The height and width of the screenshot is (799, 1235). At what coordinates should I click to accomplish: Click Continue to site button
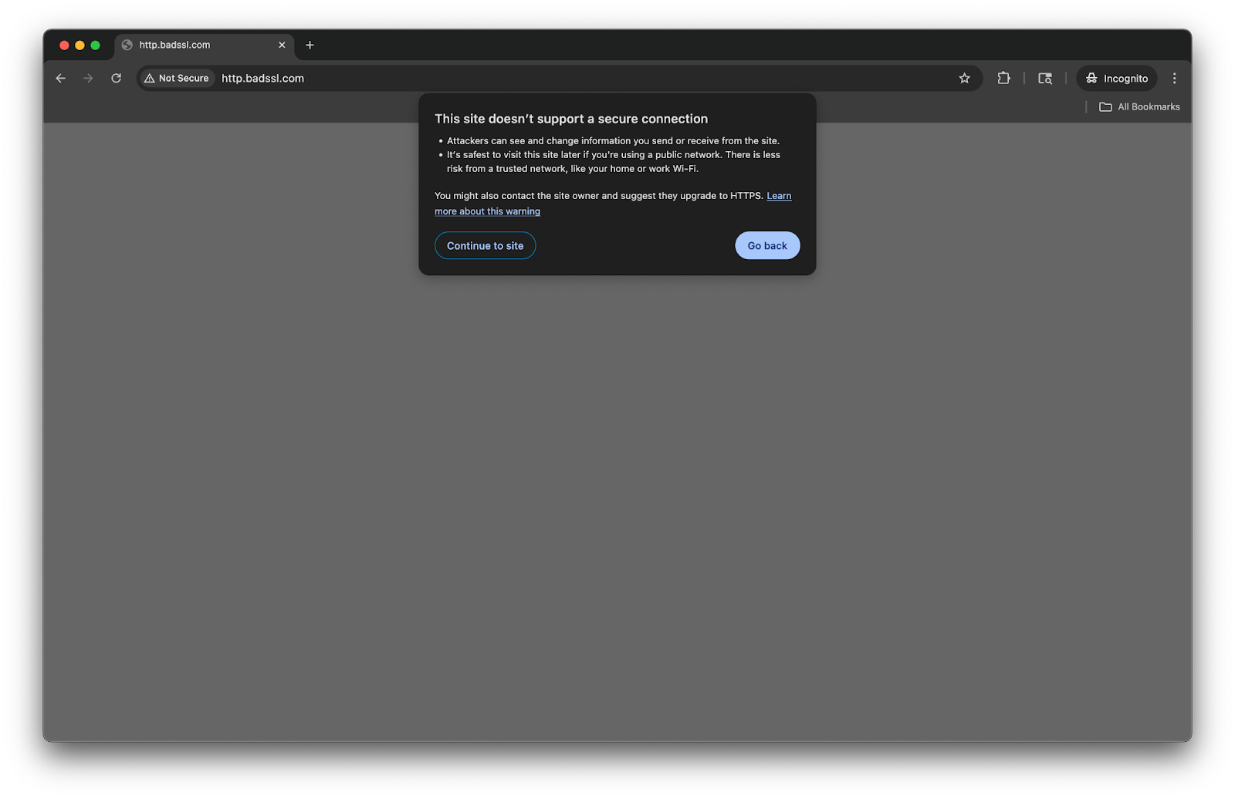(x=485, y=245)
